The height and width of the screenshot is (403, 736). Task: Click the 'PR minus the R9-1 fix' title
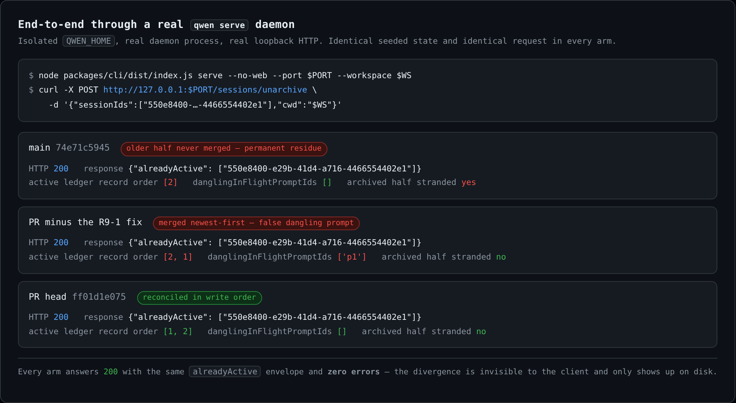pyautogui.click(x=85, y=222)
